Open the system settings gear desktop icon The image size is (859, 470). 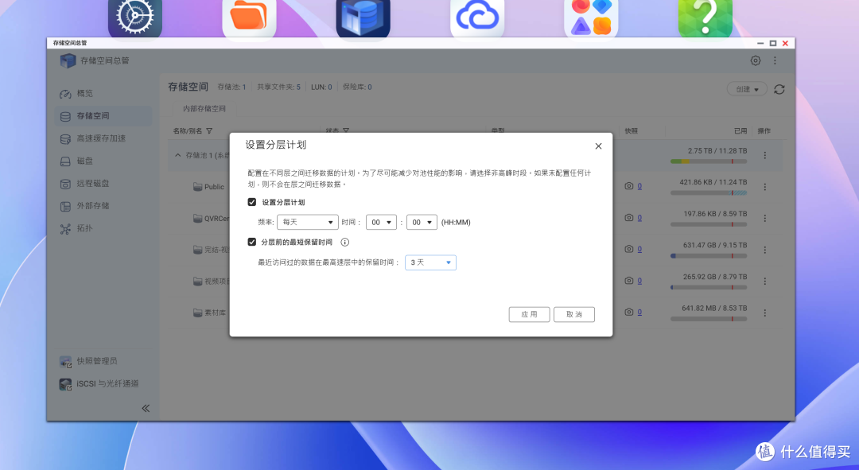click(x=135, y=18)
